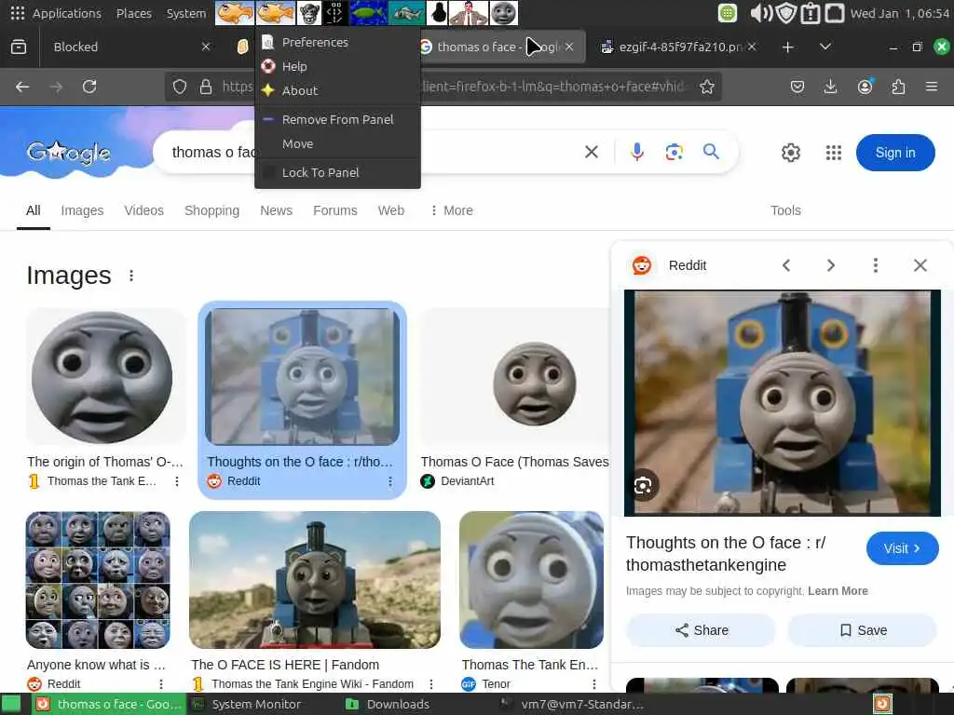Open three-dot menu in Reddit preview header
This screenshot has height=715, width=954.
pyautogui.click(x=875, y=265)
